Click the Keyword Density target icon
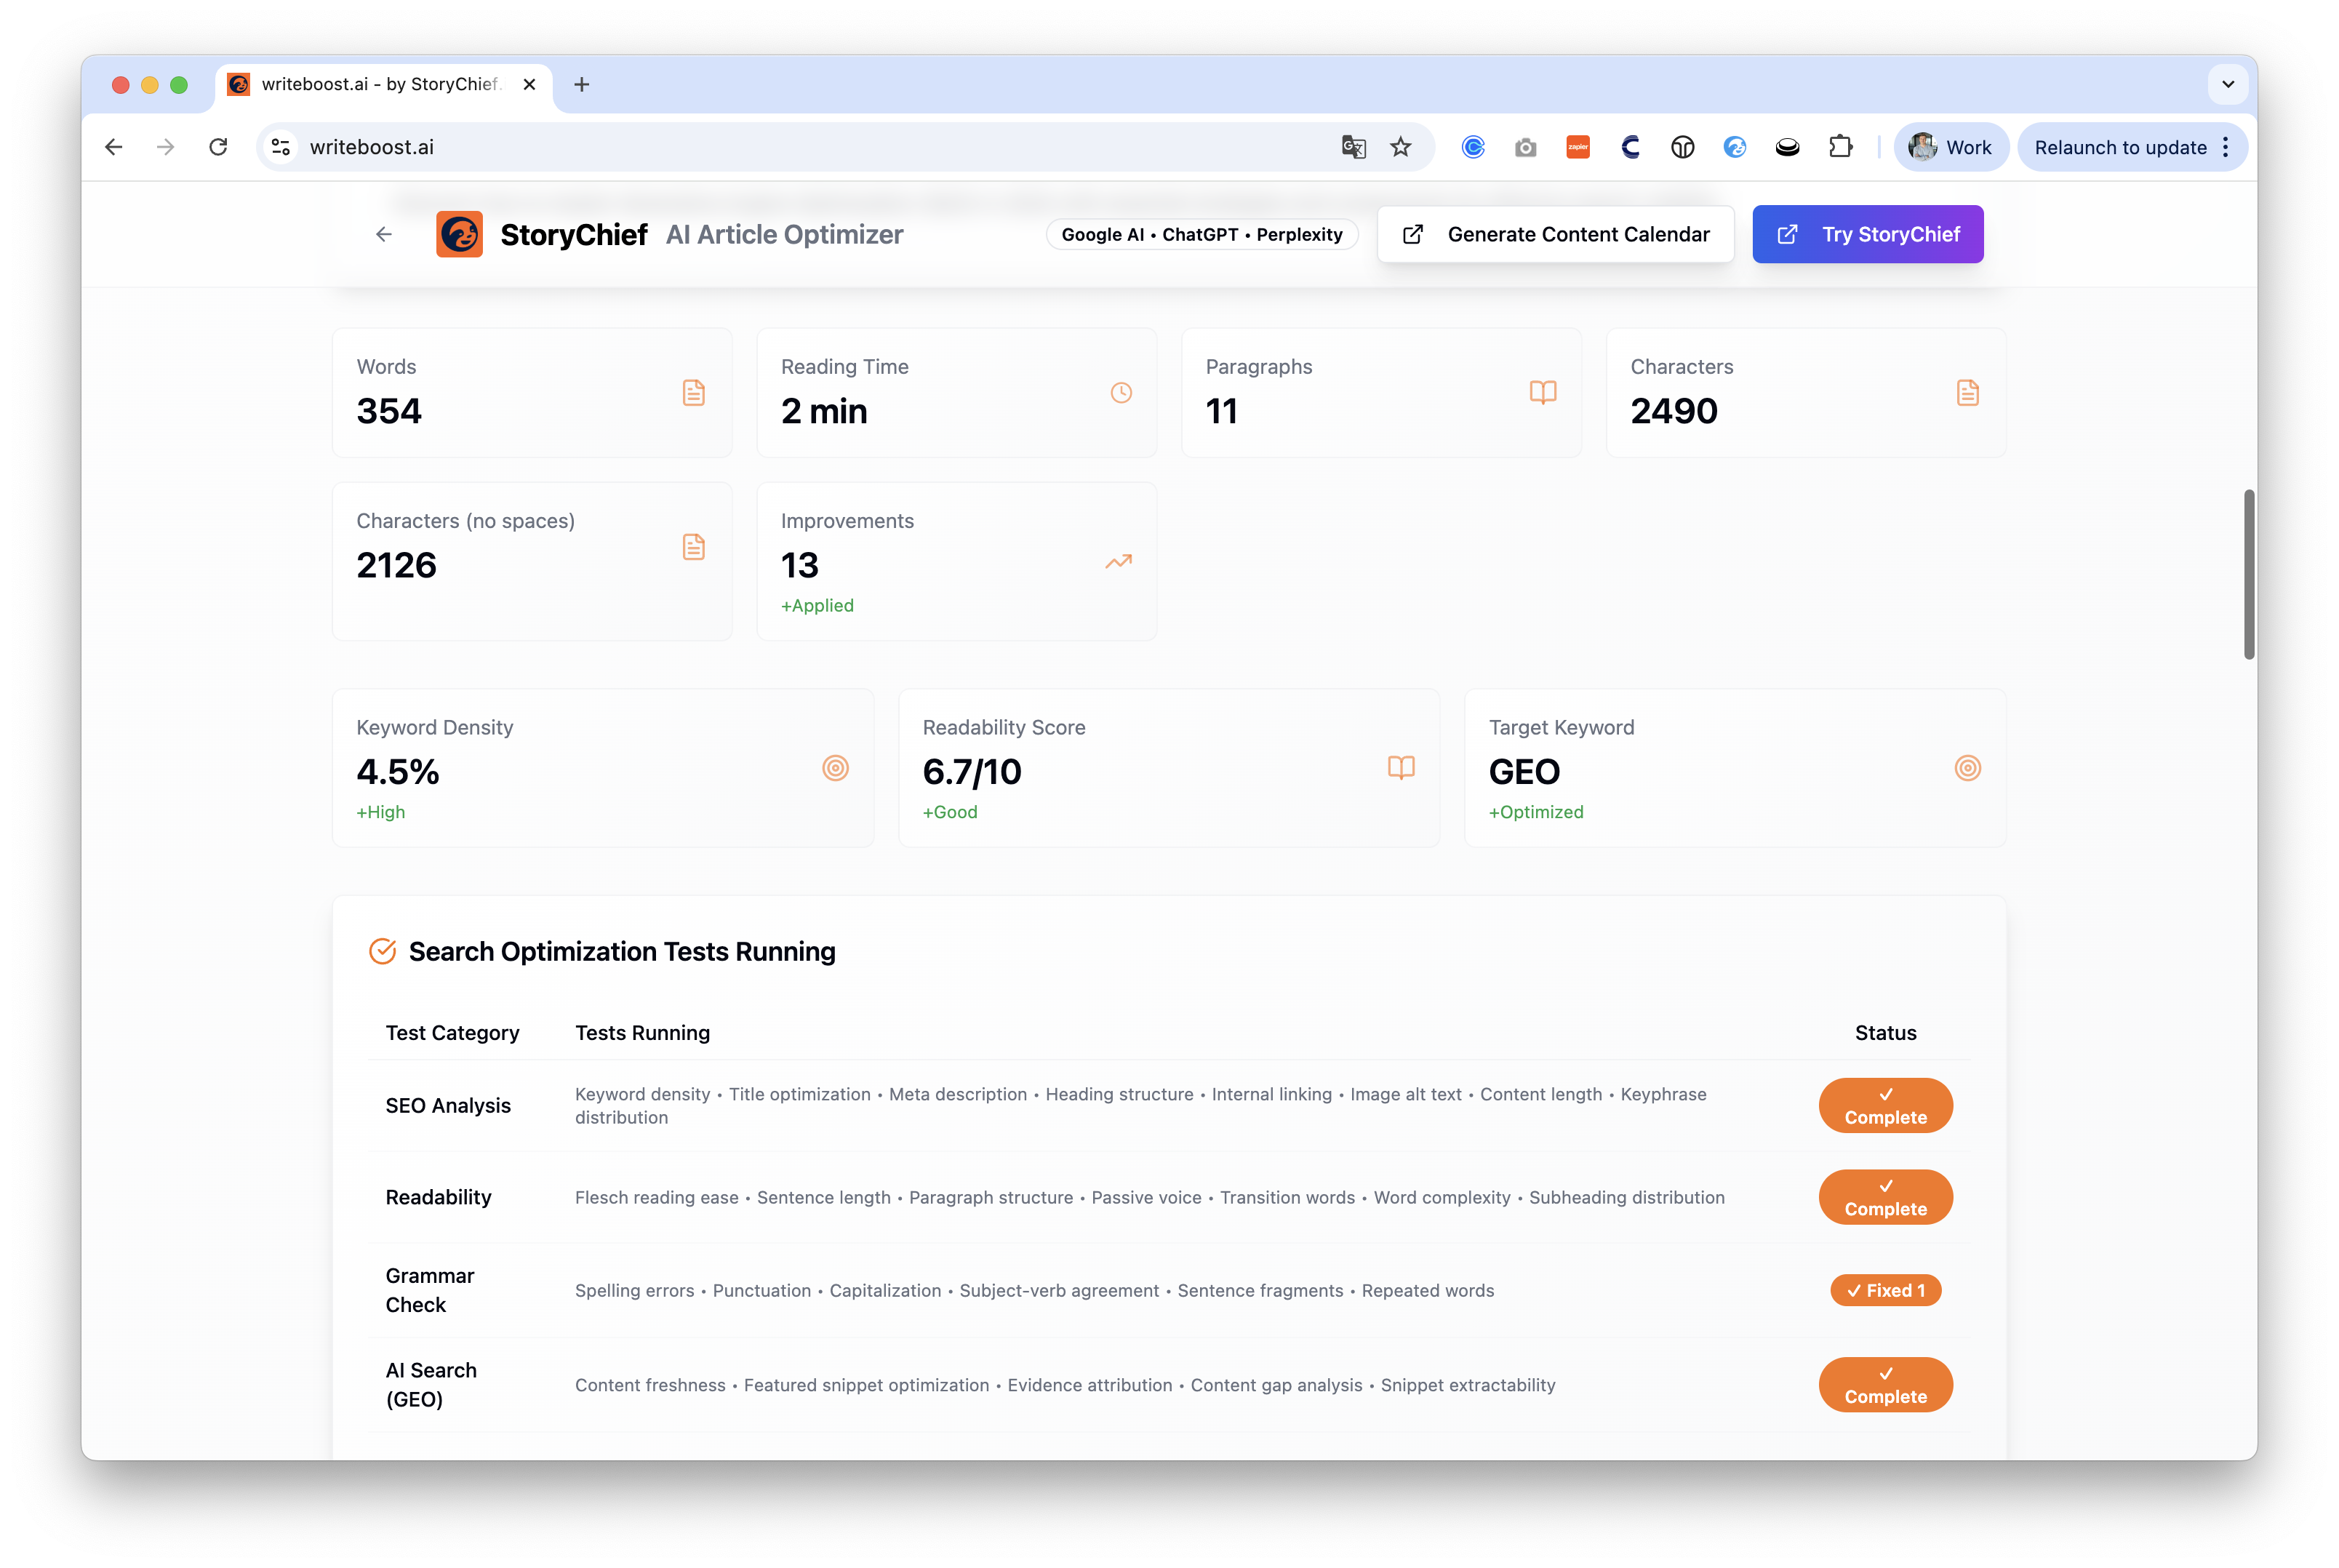 [835, 768]
